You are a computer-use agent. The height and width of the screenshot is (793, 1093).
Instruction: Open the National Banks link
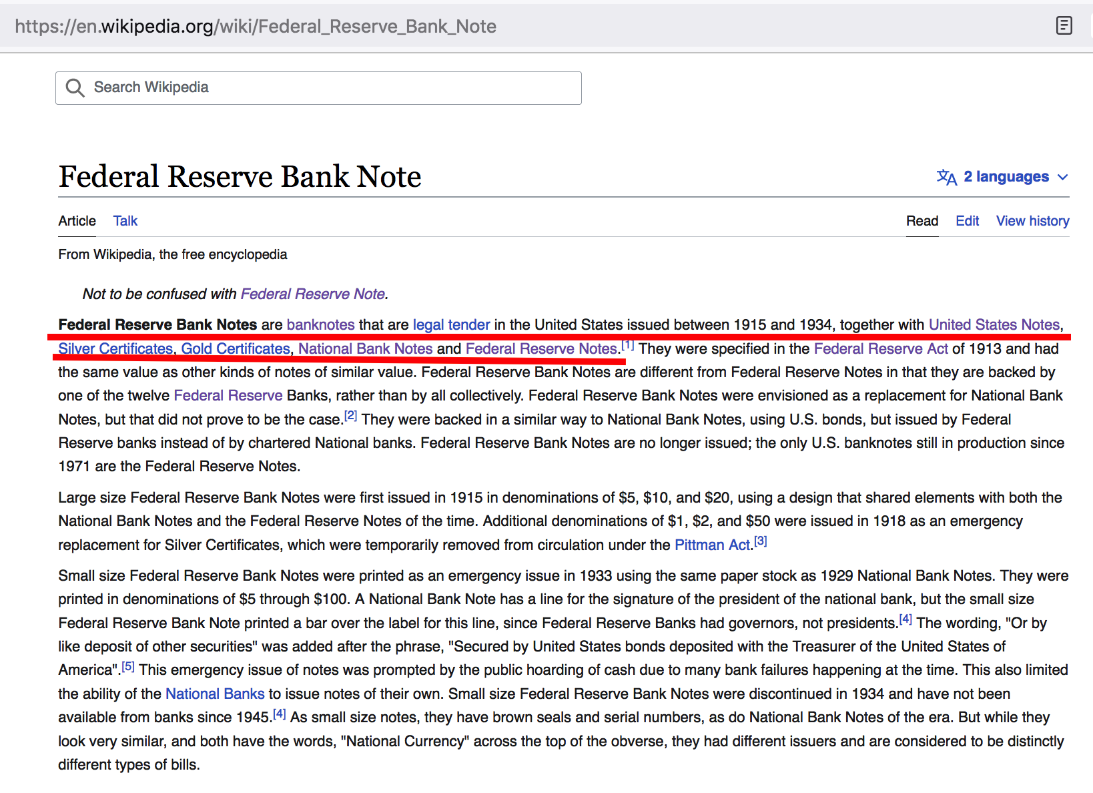tap(215, 694)
